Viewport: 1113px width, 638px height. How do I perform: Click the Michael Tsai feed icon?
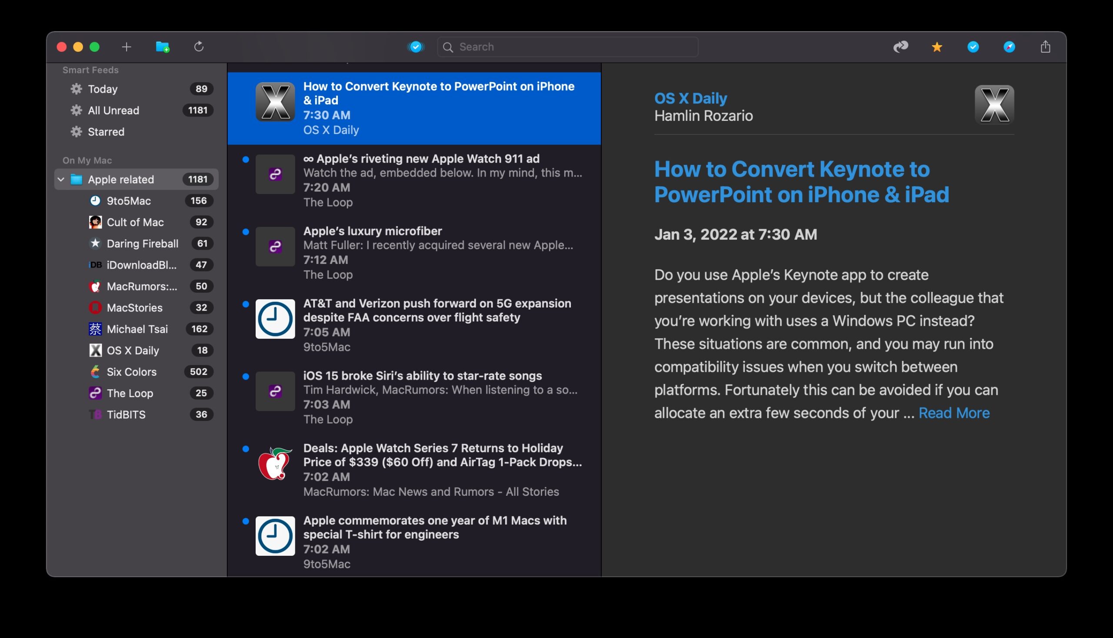[95, 329]
